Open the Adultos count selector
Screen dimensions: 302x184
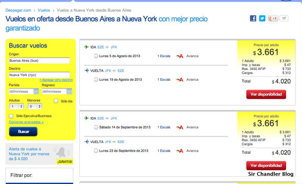[x=16, y=106]
